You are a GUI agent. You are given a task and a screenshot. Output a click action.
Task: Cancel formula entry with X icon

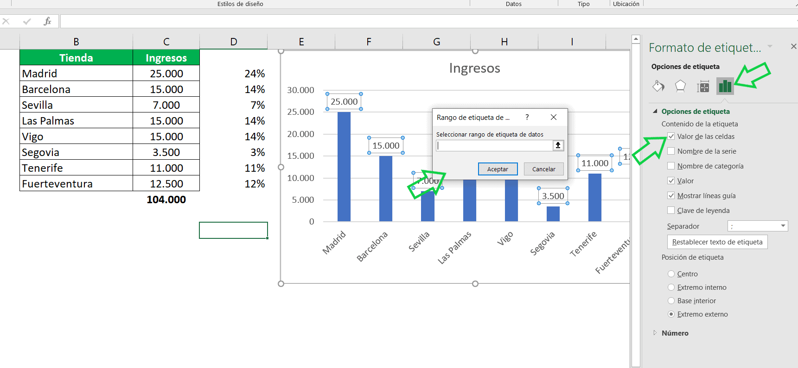coord(6,21)
